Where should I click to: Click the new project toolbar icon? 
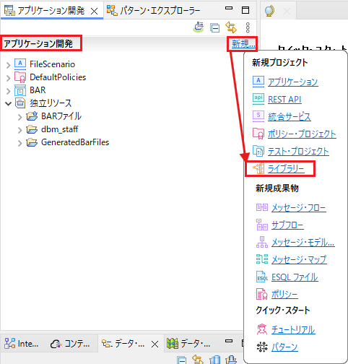tap(199, 27)
